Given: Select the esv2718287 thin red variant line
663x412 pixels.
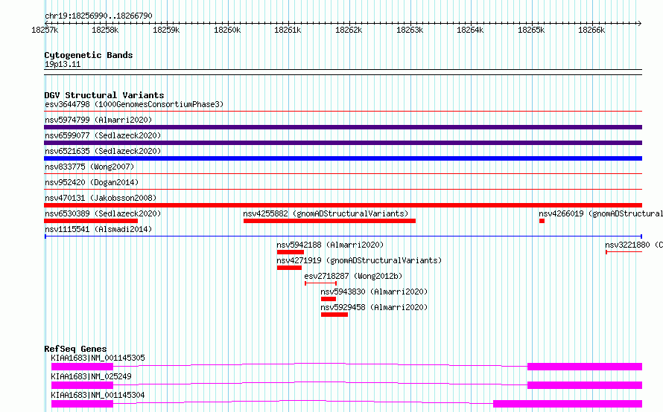Looking at the screenshot, I should pyautogui.click(x=320, y=283).
